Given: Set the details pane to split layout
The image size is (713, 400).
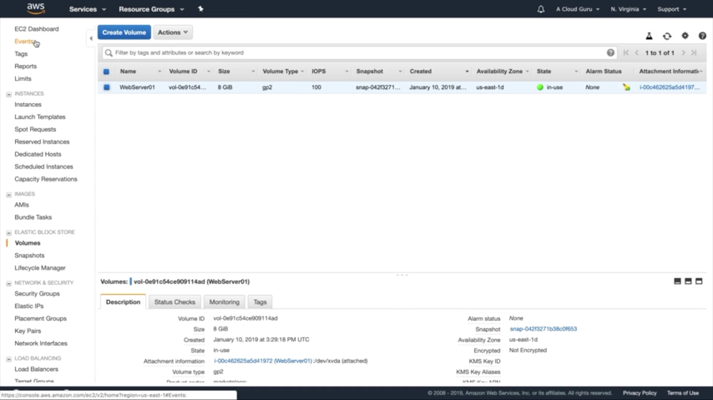Looking at the screenshot, I should (688, 281).
